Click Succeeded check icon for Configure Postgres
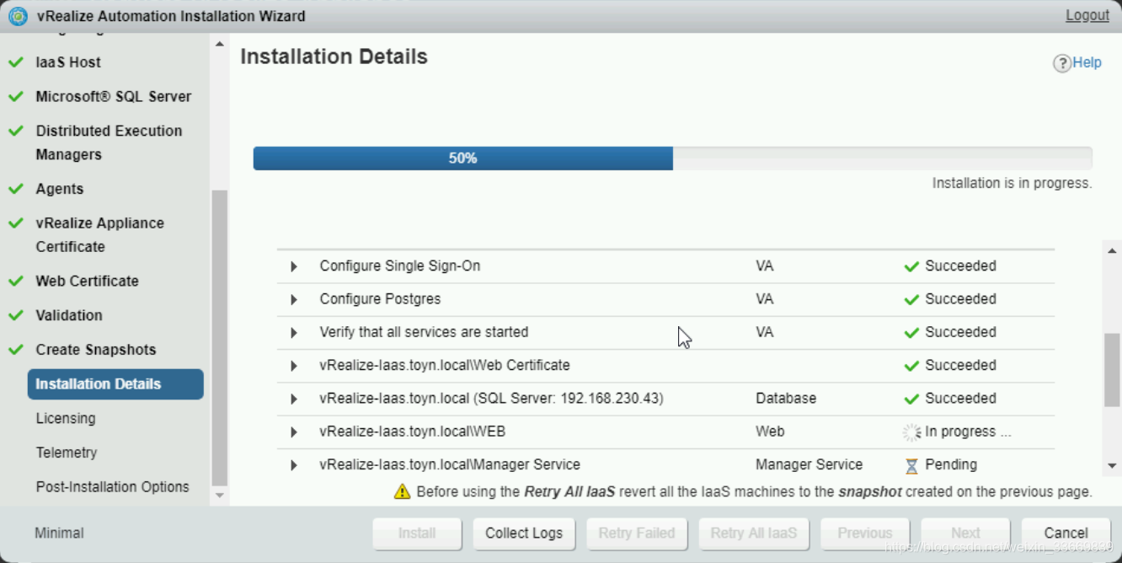Screen dimensions: 1122x563 pyautogui.click(x=911, y=299)
